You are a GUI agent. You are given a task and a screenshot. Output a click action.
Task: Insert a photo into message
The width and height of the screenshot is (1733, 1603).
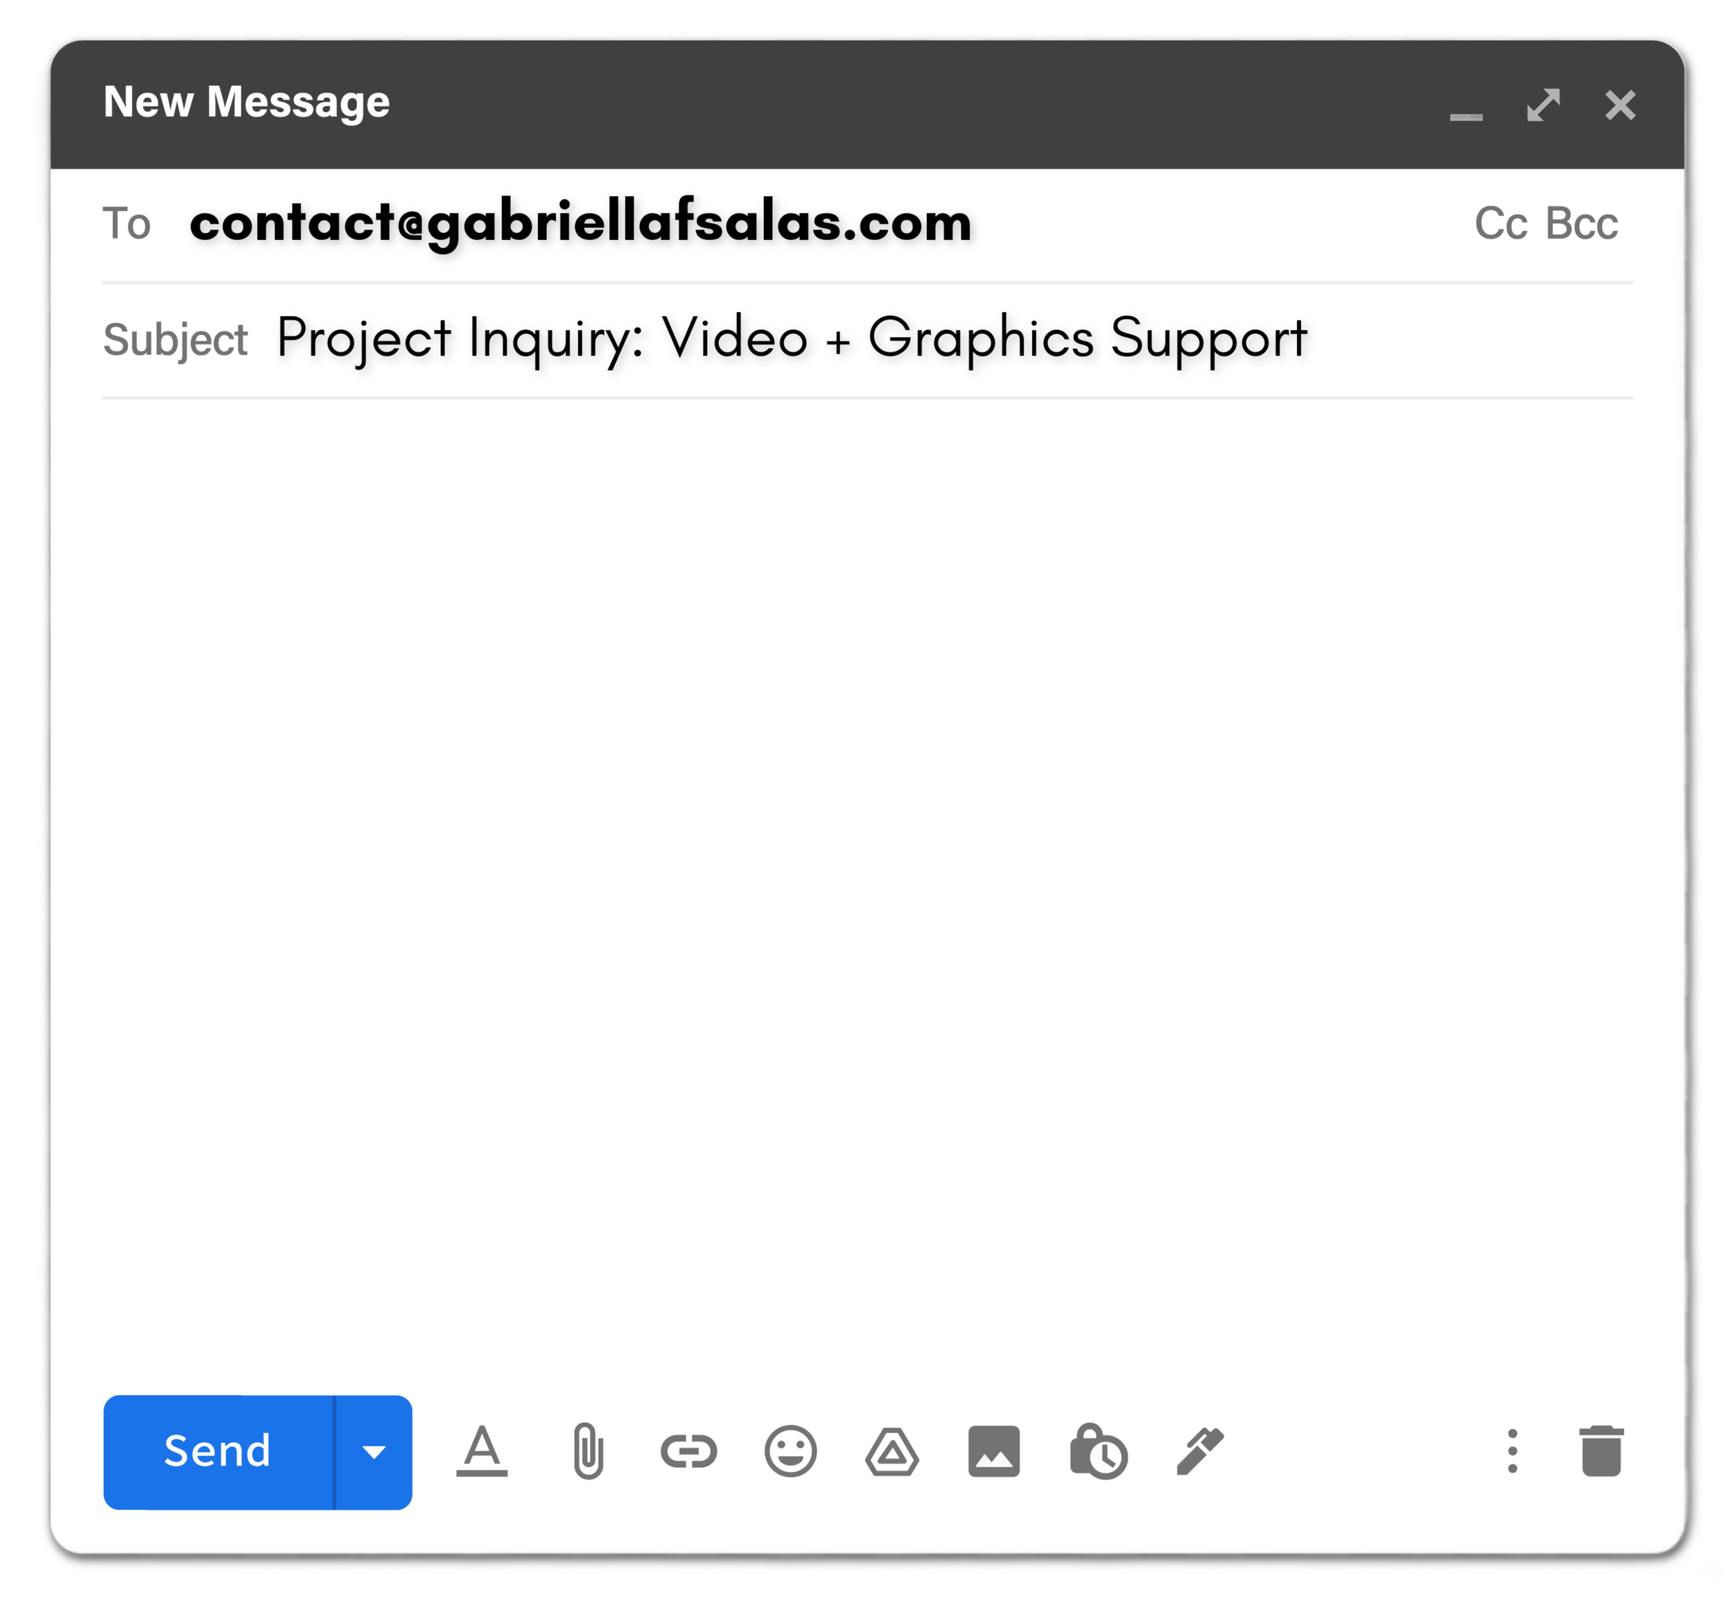[994, 1451]
